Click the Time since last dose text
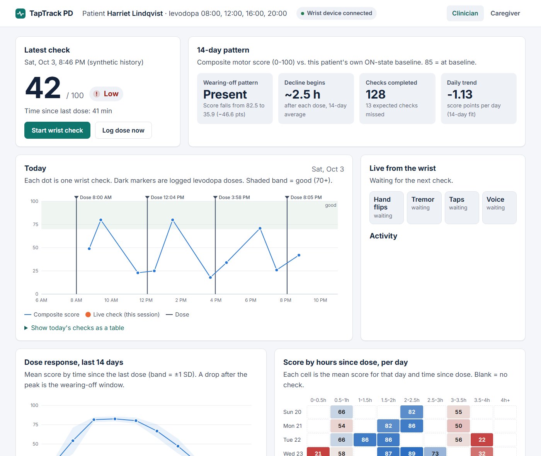Image resolution: width=541 pixels, height=456 pixels. (x=68, y=111)
